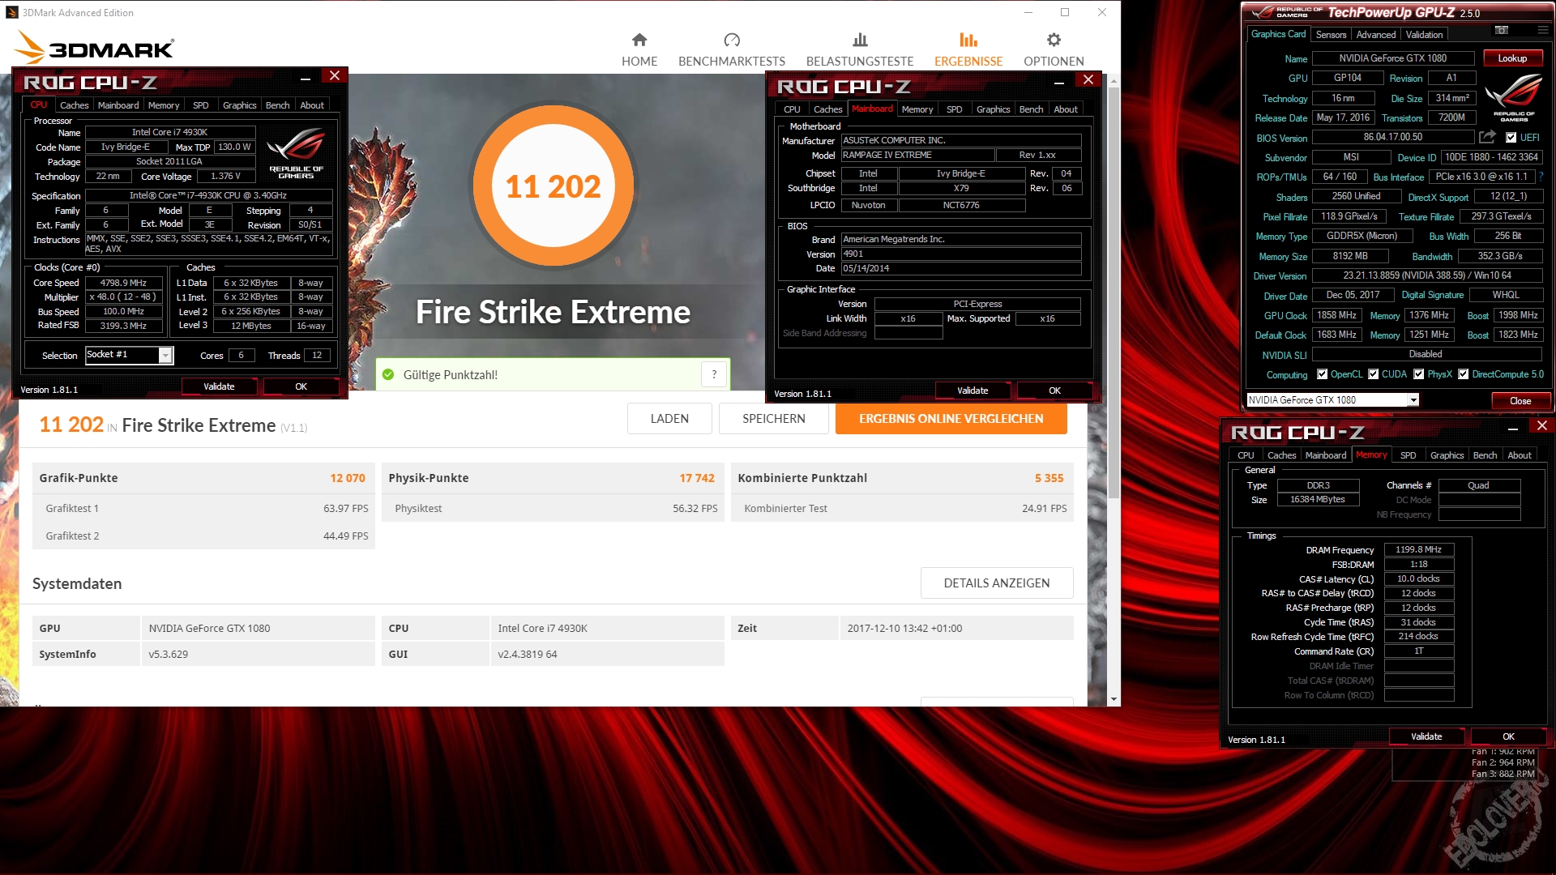The height and width of the screenshot is (875, 1556).
Task: Open Caches tab in the leftmost CPU-Z window
Action: 75,105
